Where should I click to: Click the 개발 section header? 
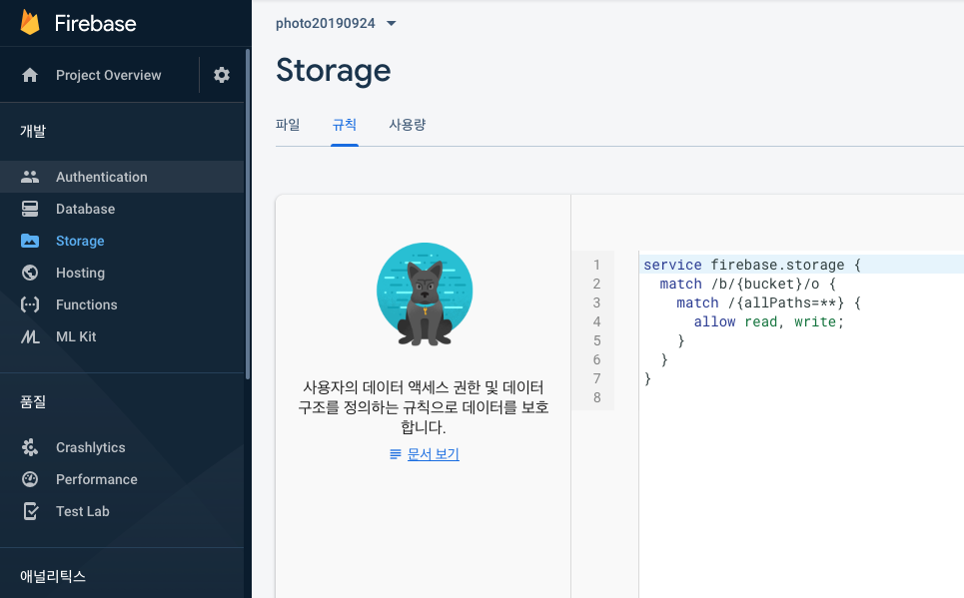coord(33,131)
